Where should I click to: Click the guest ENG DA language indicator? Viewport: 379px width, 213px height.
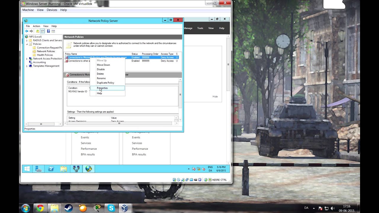coord(210,169)
